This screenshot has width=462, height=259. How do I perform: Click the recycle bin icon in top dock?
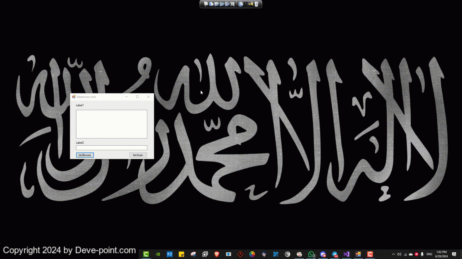click(x=256, y=4)
